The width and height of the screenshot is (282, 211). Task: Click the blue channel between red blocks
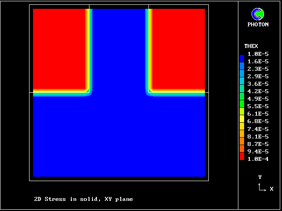point(119,48)
